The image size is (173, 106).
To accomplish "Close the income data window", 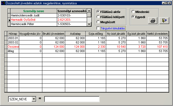I will point(169,3).
